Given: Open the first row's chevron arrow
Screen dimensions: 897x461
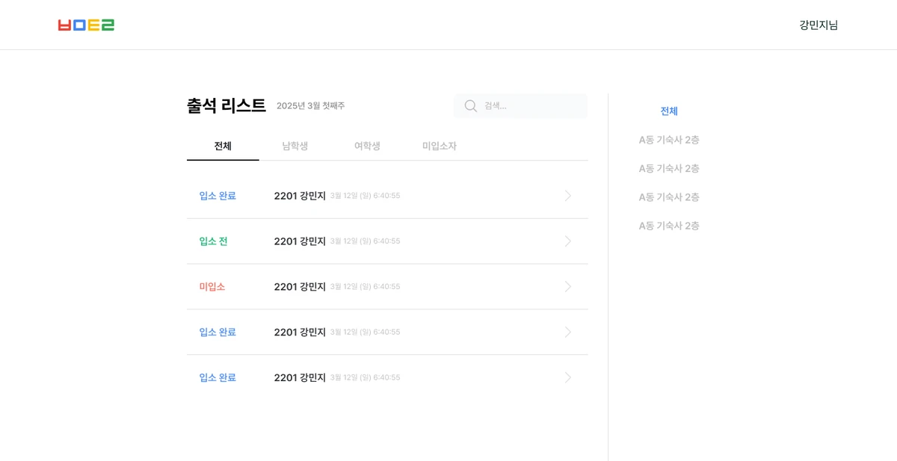Looking at the screenshot, I should [568, 196].
